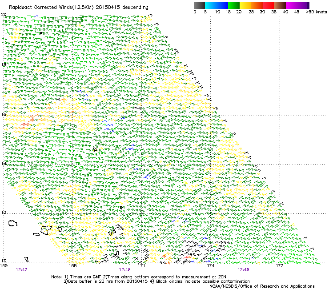Click the purple '12:48' time label
Viewport: 329px width, 289px height.
(124, 270)
